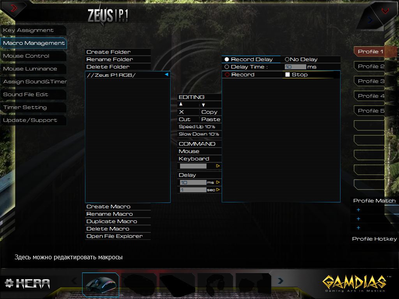Choose the Keyboard command
This screenshot has width=399, height=299.
pyautogui.click(x=199, y=159)
